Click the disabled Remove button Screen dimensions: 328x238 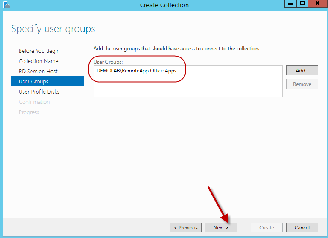coord(302,84)
